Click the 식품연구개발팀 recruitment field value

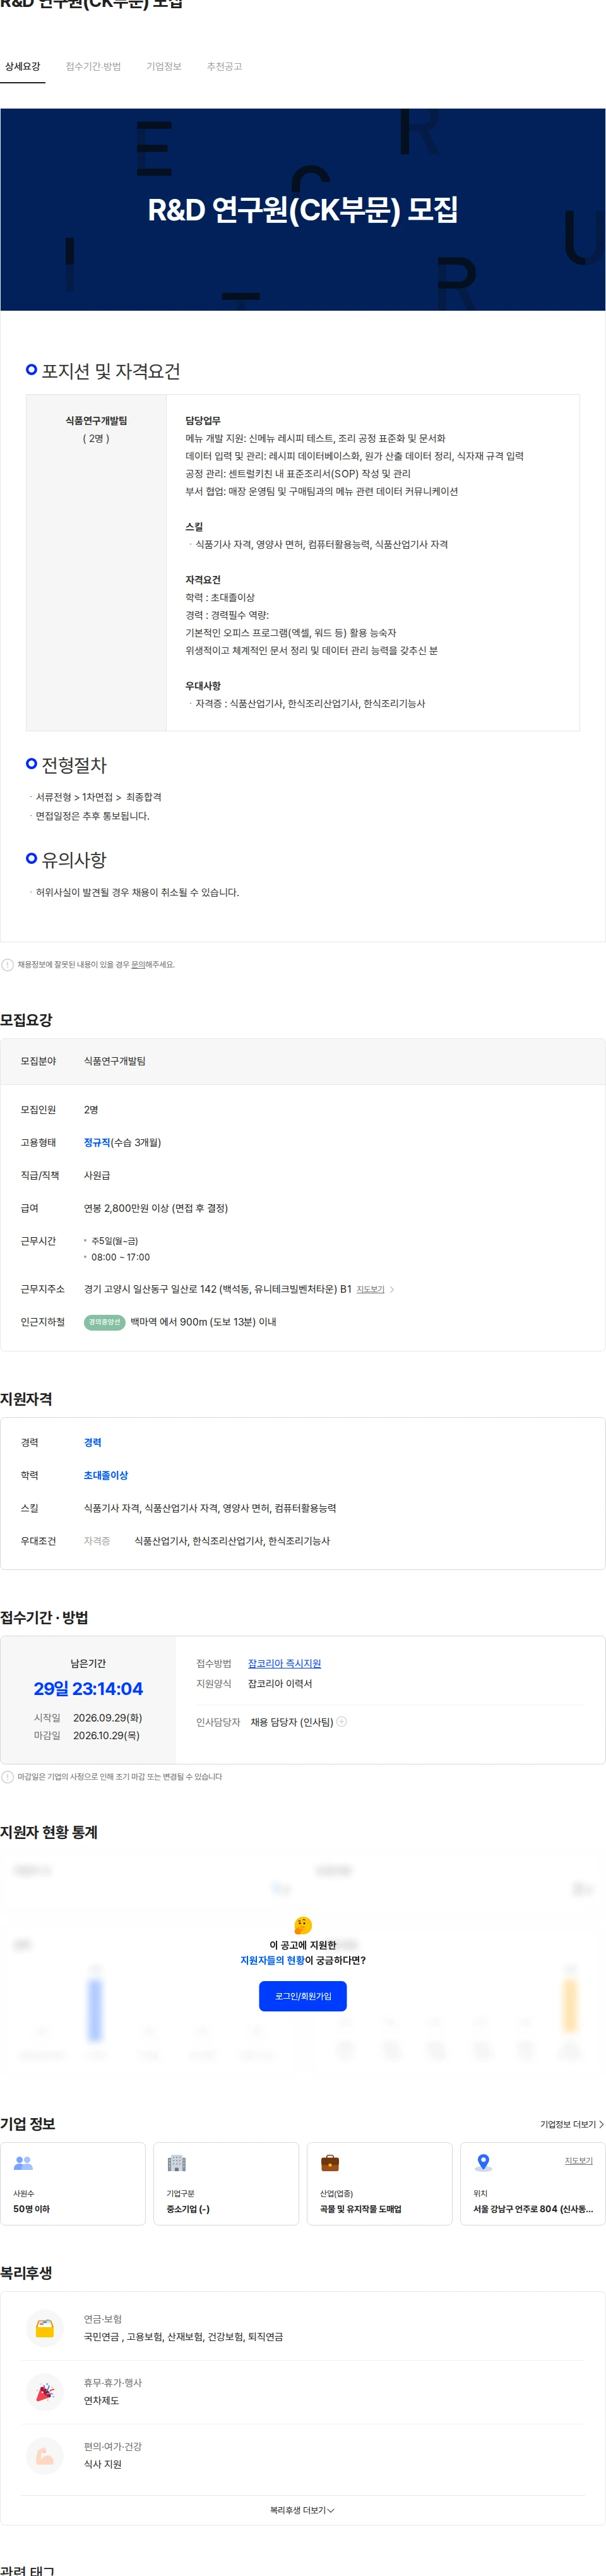[115, 1061]
